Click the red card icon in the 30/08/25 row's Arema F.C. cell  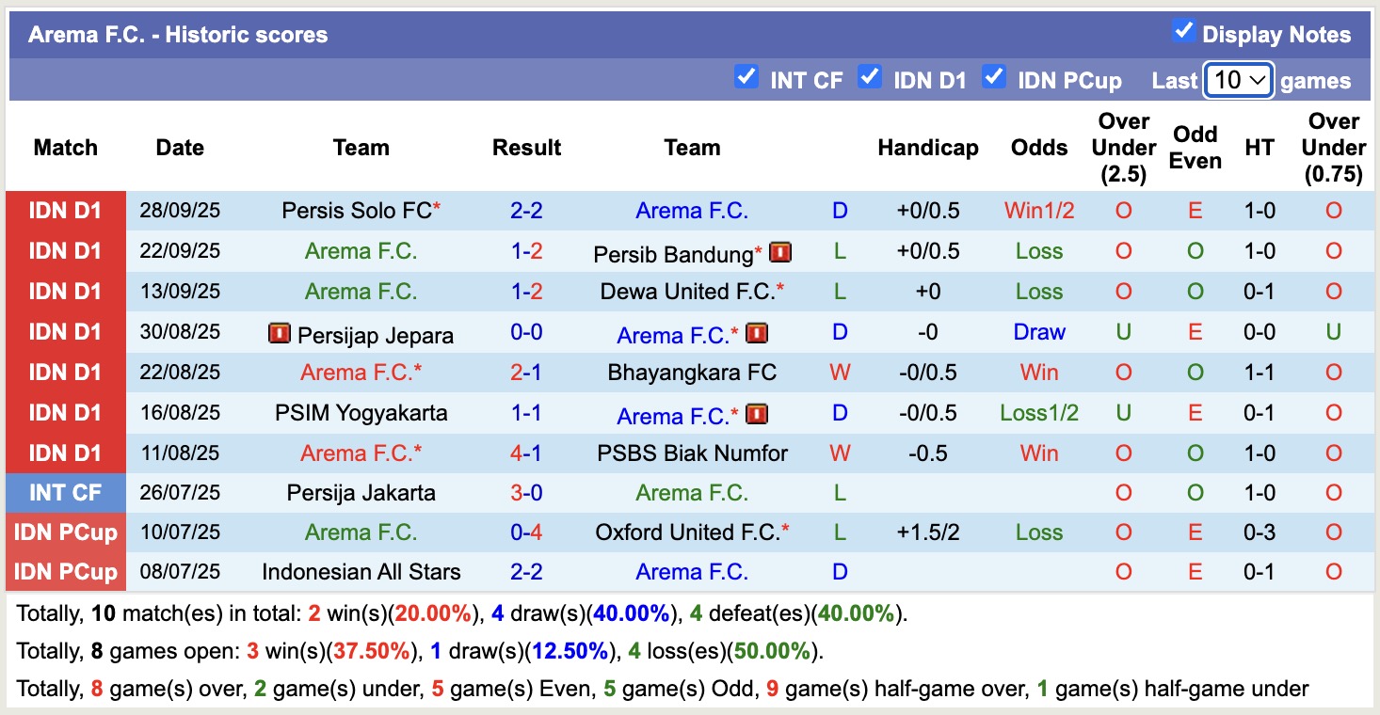(x=758, y=333)
